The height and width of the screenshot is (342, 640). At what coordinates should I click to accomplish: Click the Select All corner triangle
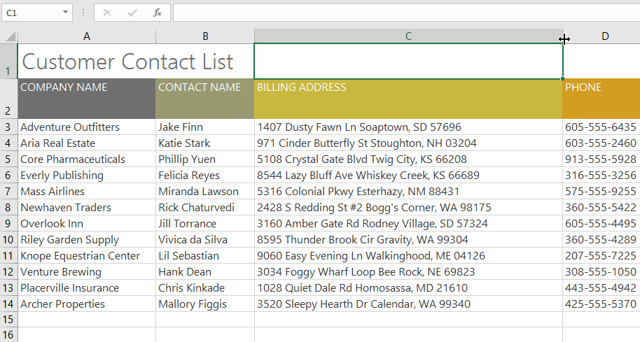[9, 36]
